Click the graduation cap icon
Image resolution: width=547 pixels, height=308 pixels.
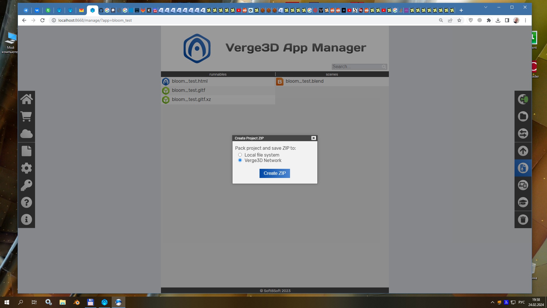[523, 202]
